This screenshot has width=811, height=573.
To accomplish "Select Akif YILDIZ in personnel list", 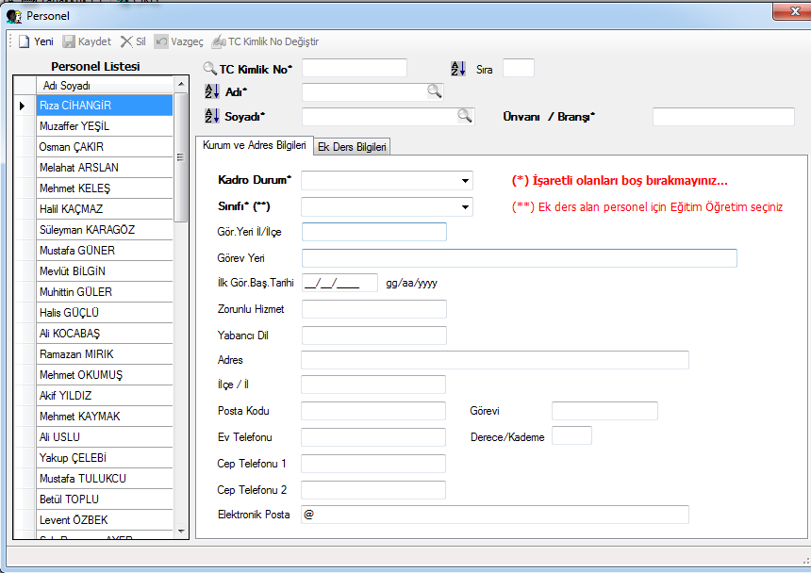I will [x=105, y=395].
